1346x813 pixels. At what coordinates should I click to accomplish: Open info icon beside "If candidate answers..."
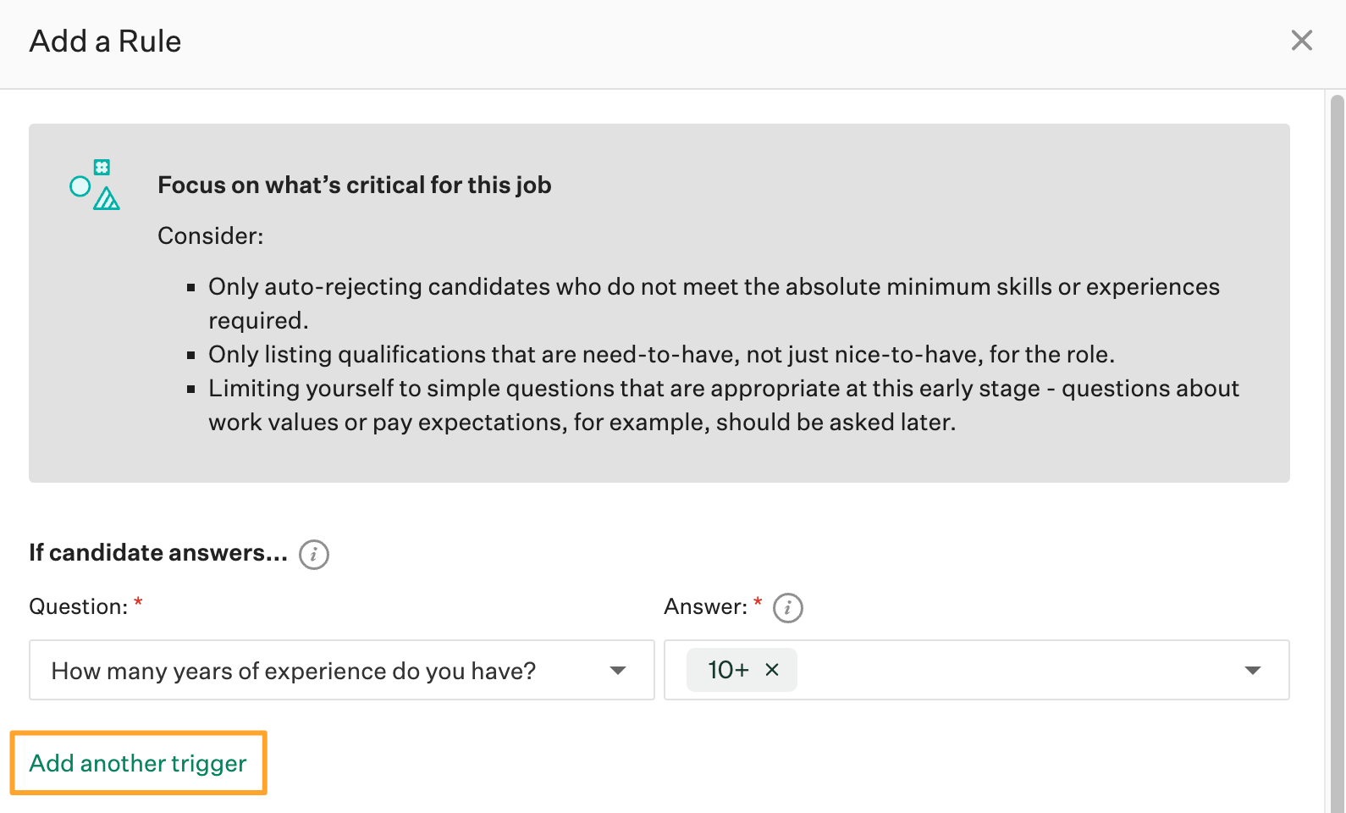314,555
